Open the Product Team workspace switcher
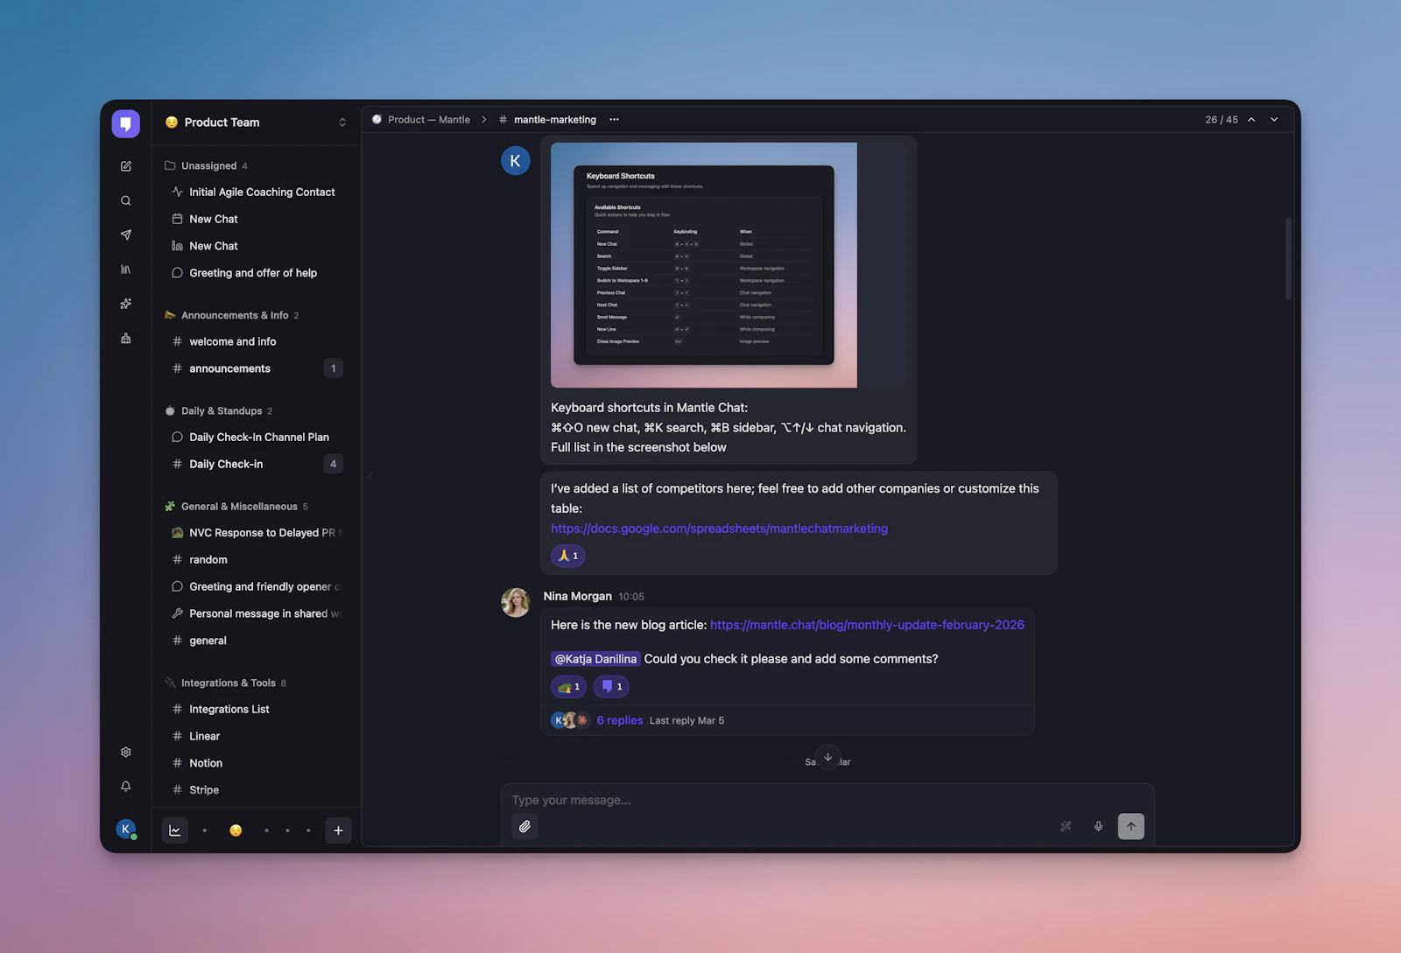 coord(256,123)
